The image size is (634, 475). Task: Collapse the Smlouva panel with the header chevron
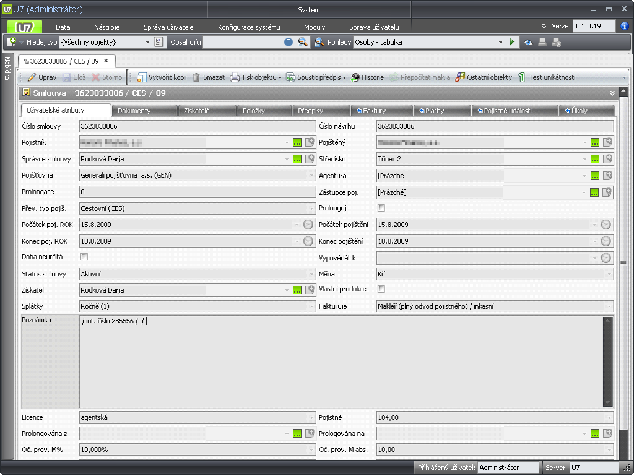click(612, 93)
